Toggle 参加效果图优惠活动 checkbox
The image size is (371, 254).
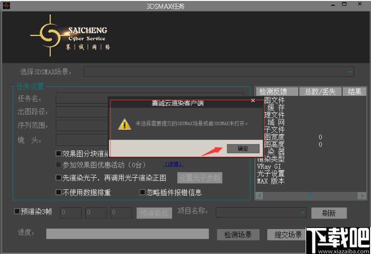pos(59,164)
